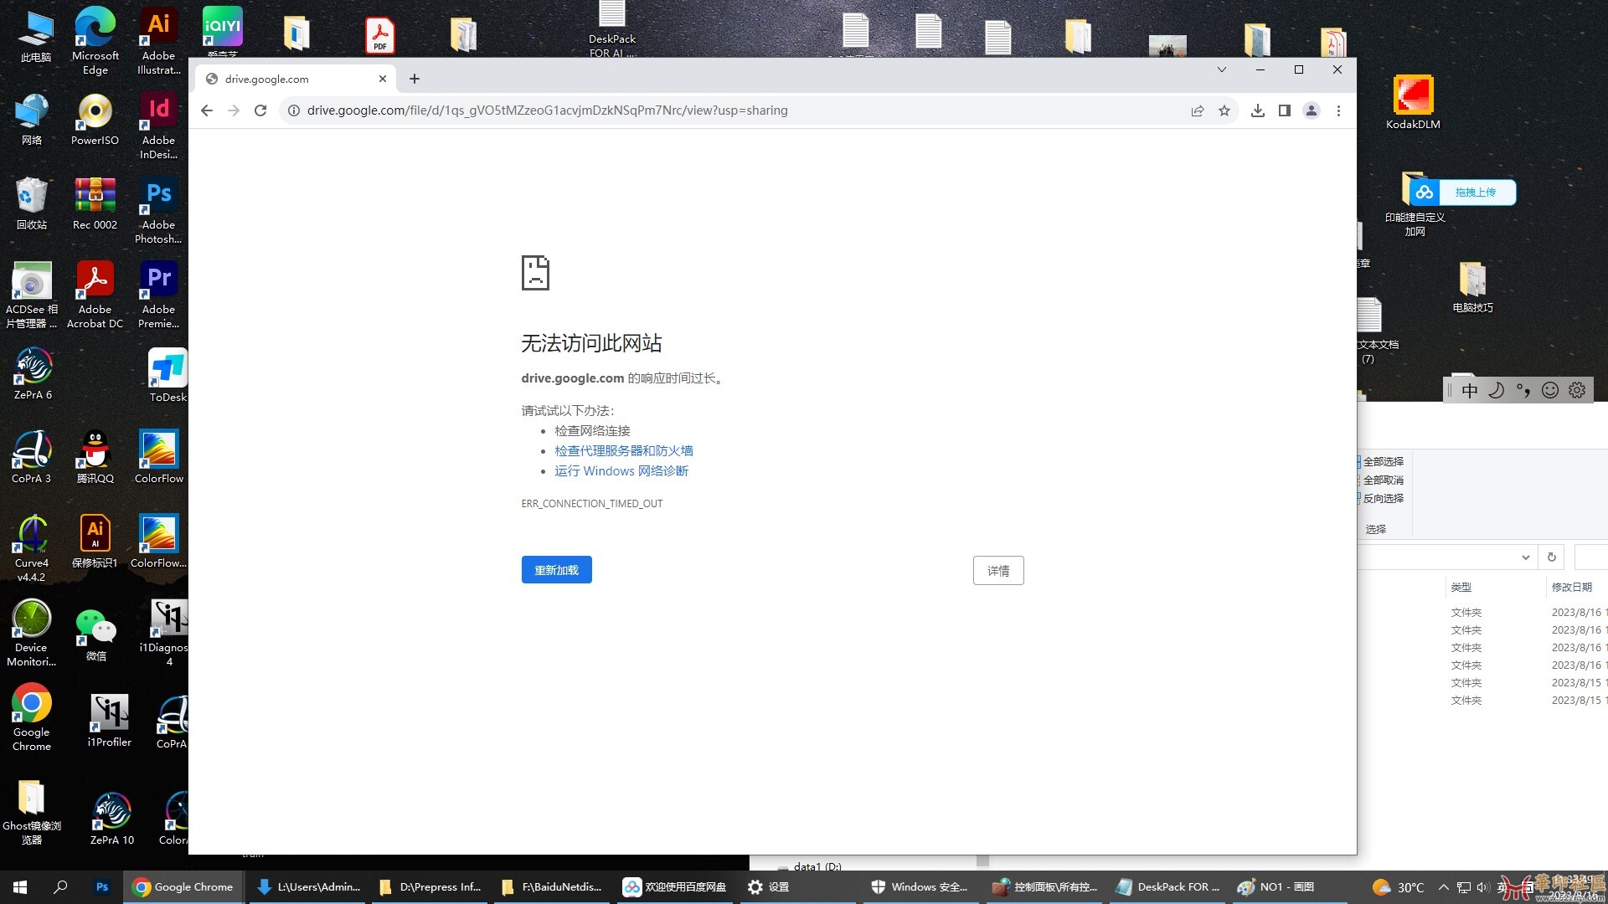Click the 详情 details button
This screenshot has height=904, width=1608.
pos(997,571)
